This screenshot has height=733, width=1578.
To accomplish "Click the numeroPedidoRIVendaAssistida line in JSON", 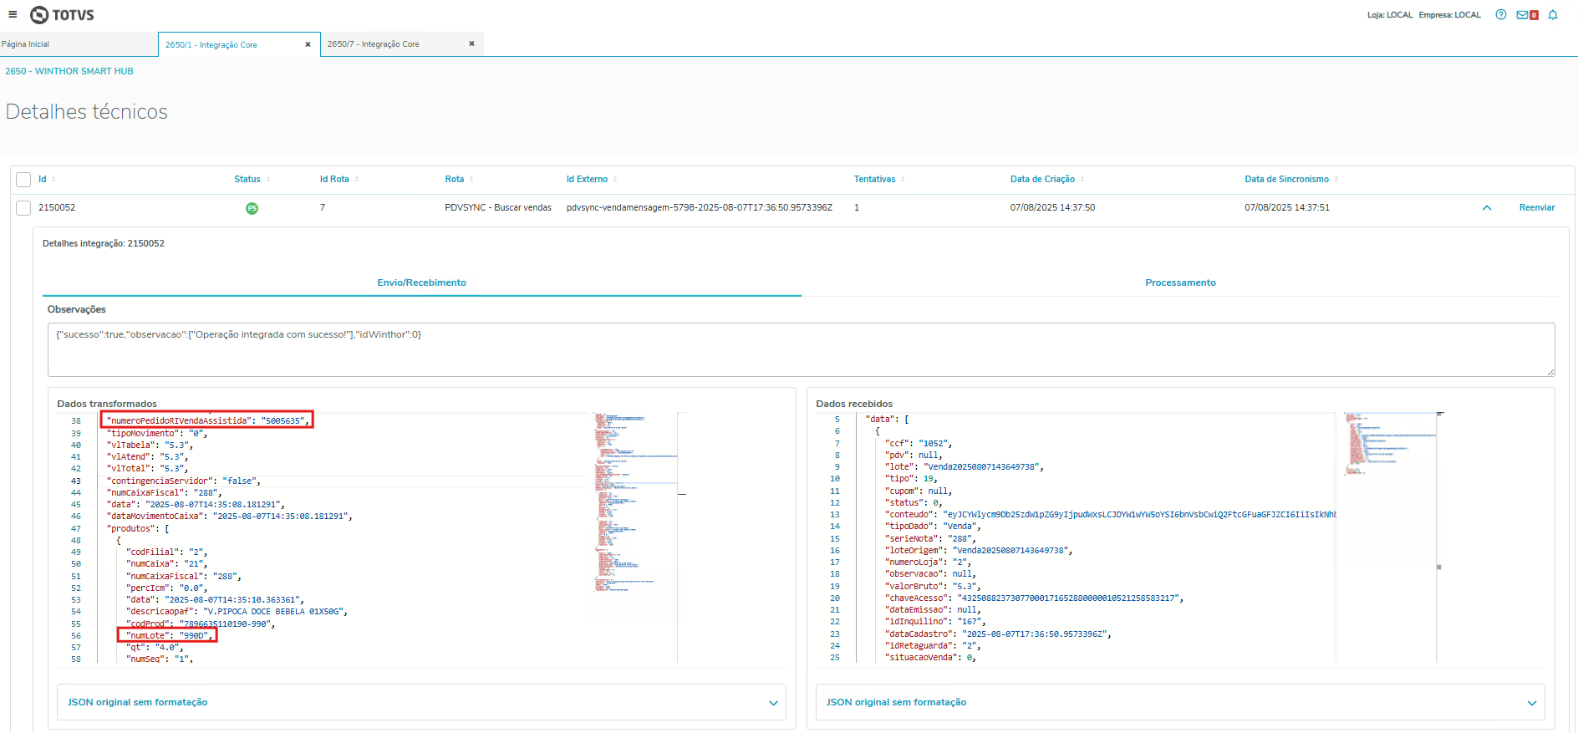I will [207, 421].
